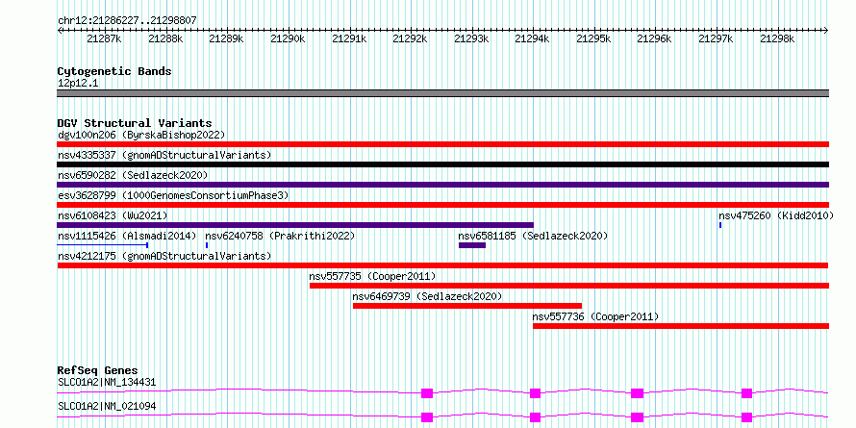The image size is (856, 428).
Task: Click the nsv6108423 (Wu2021) label
Action: (x=113, y=215)
